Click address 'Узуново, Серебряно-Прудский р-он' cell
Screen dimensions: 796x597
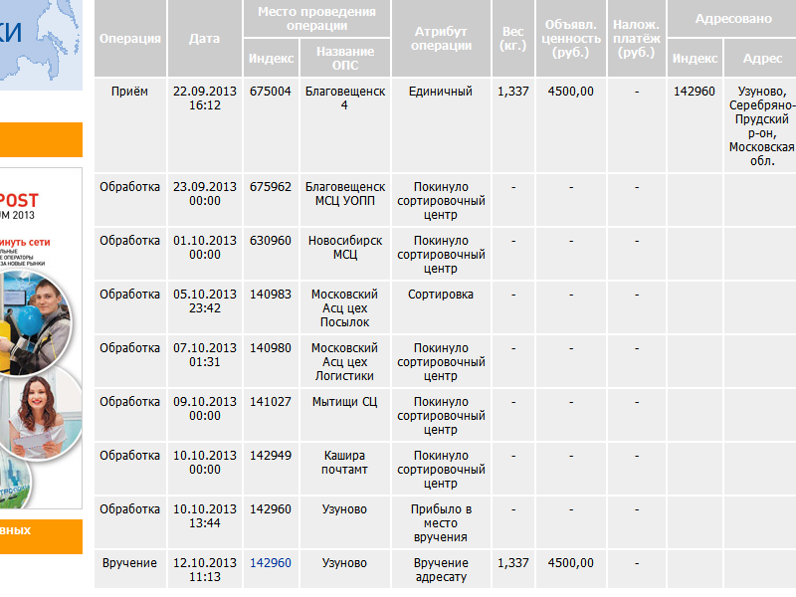(x=762, y=125)
